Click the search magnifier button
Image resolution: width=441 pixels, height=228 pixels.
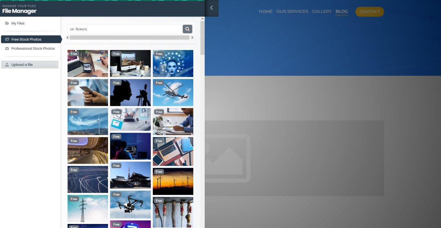pyautogui.click(x=187, y=29)
